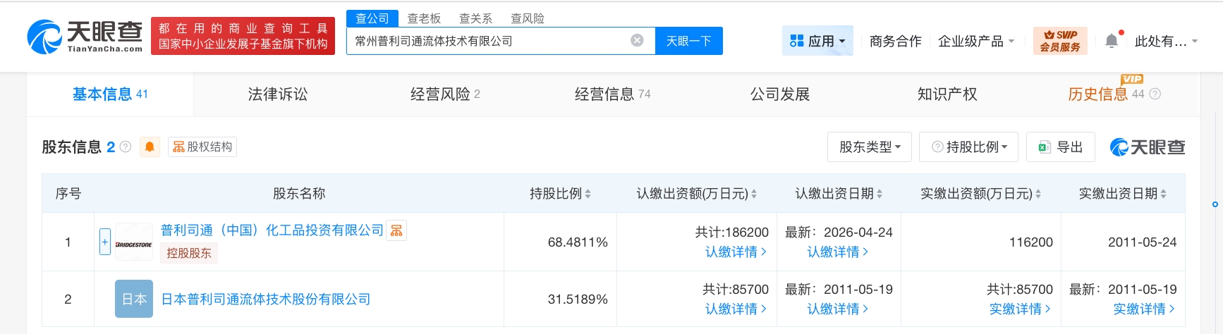Select the 查老板 search tab
The image size is (1223, 334).
pyautogui.click(x=424, y=18)
